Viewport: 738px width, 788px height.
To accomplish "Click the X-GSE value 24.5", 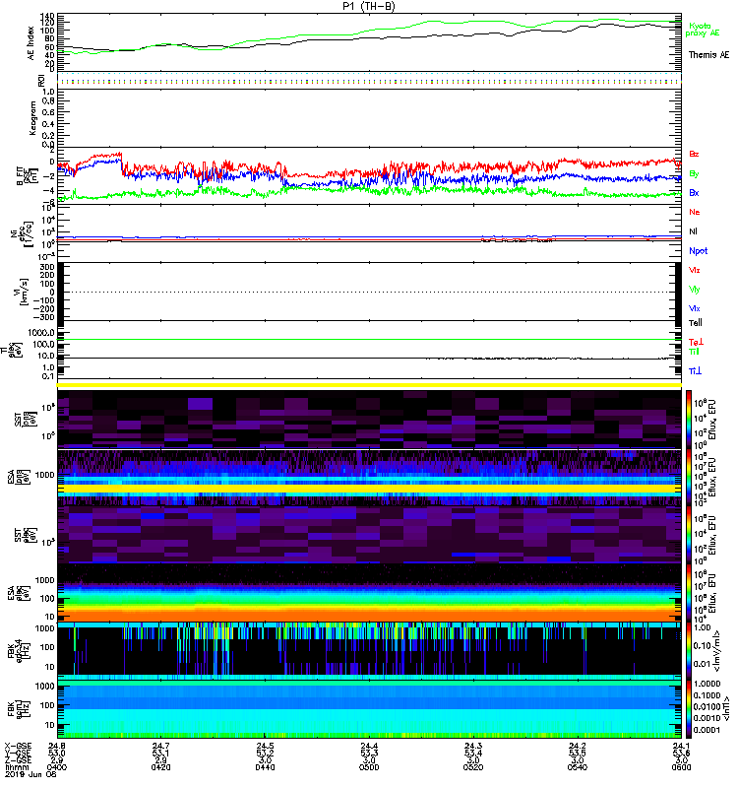I will click(265, 746).
